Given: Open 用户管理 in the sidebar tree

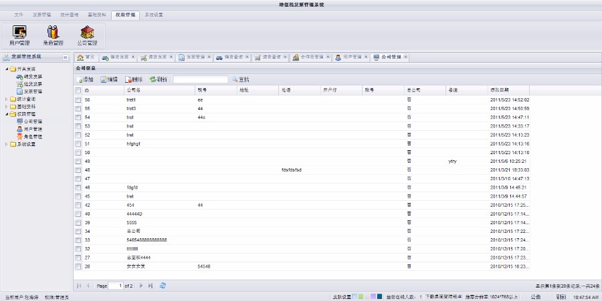Looking at the screenshot, I should [x=33, y=129].
